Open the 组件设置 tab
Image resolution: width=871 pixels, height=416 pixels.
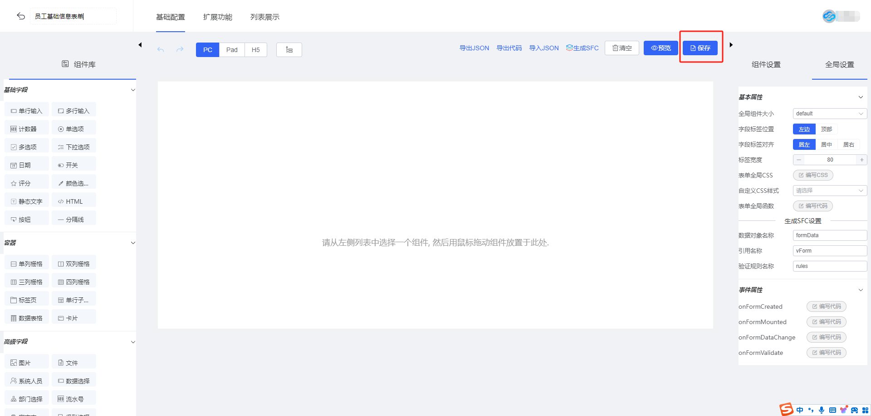pos(766,65)
